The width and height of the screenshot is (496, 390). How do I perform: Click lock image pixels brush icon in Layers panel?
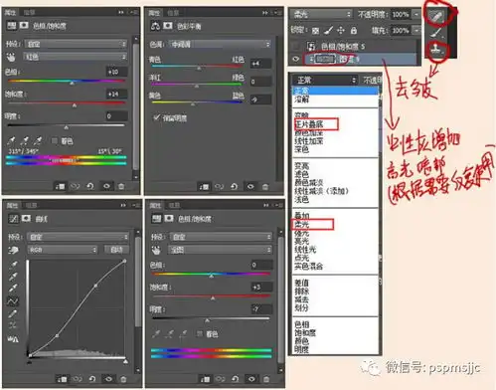click(328, 31)
